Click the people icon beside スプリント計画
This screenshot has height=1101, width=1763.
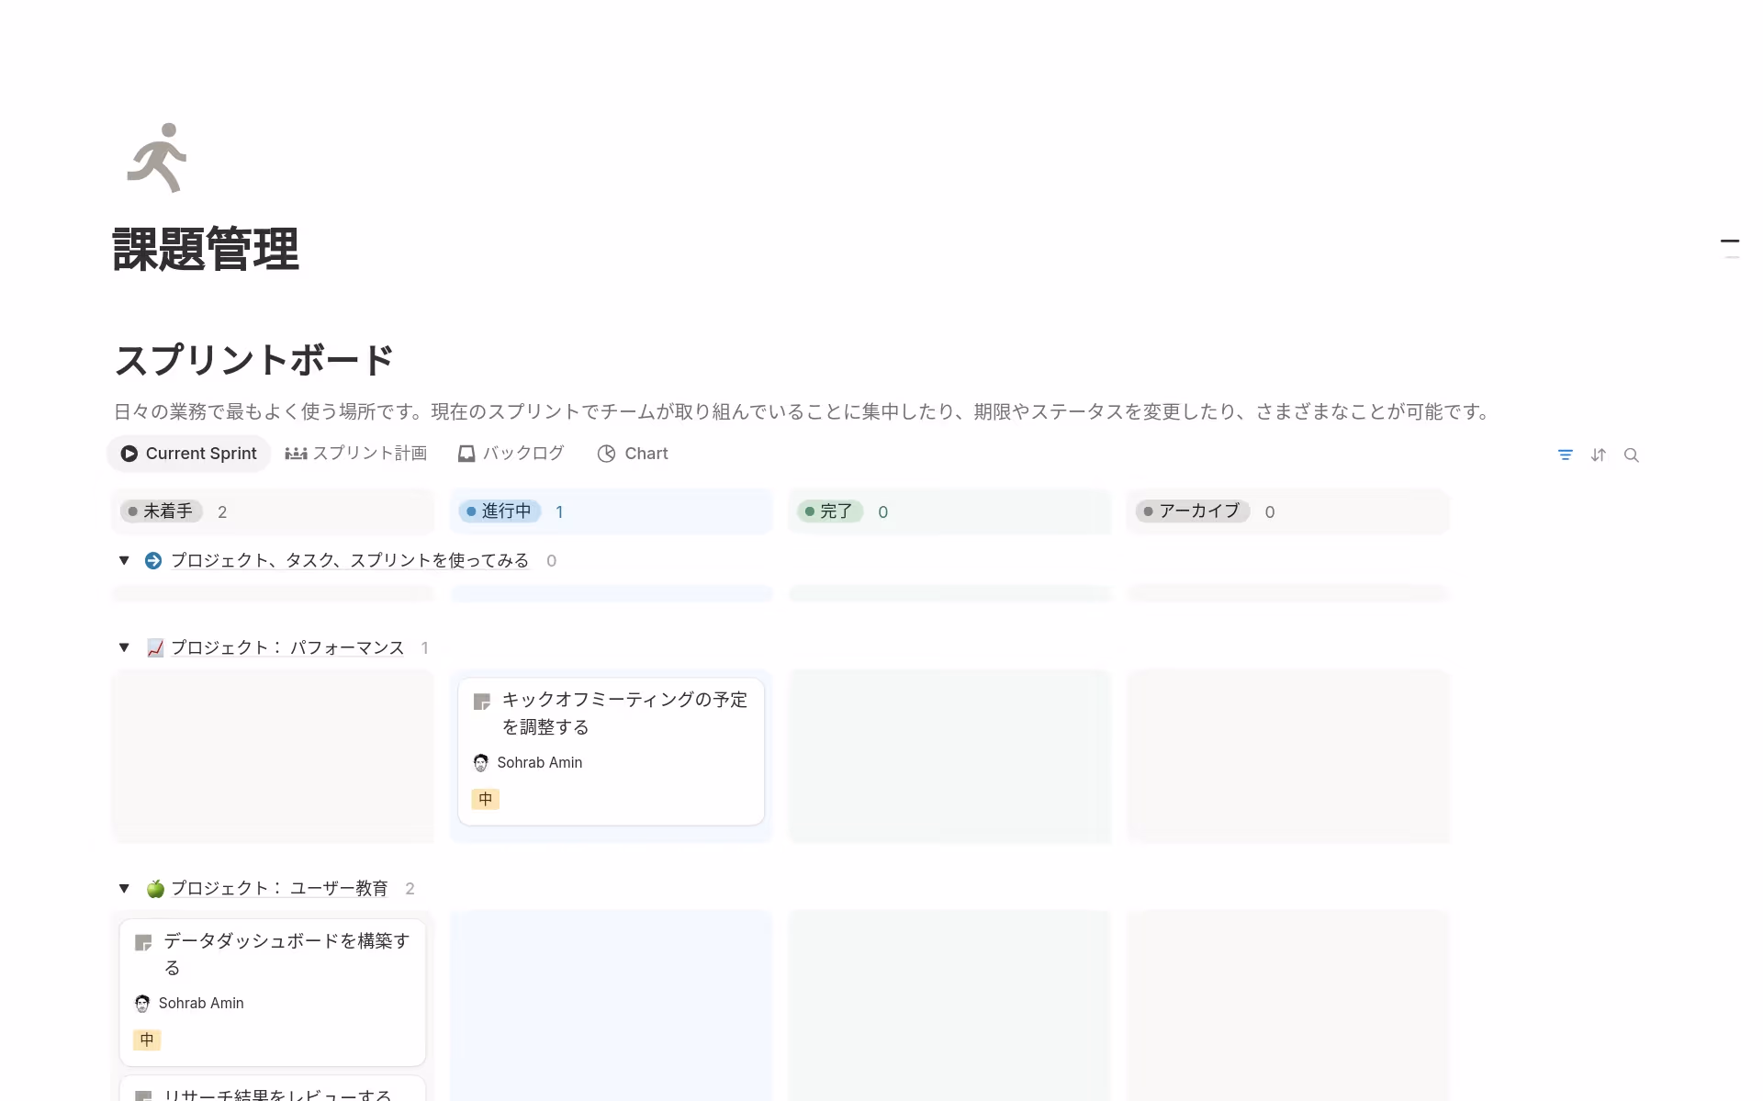[x=296, y=454]
